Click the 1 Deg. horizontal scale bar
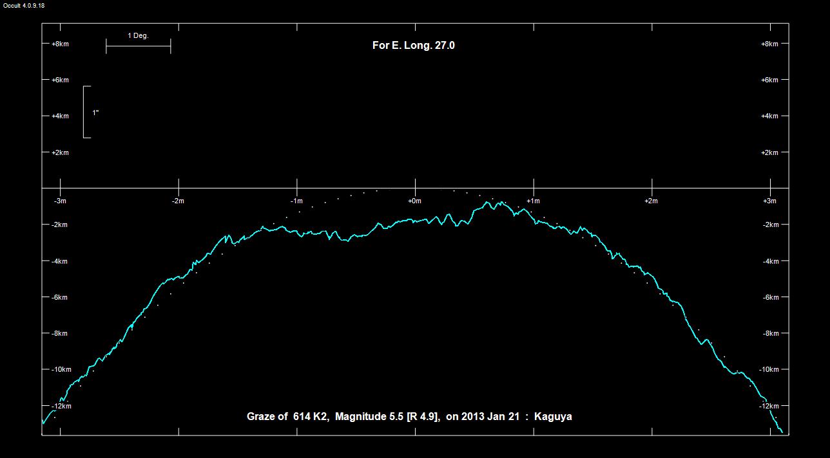 (138, 46)
